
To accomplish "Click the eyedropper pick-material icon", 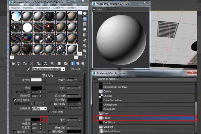I will [28, 69].
